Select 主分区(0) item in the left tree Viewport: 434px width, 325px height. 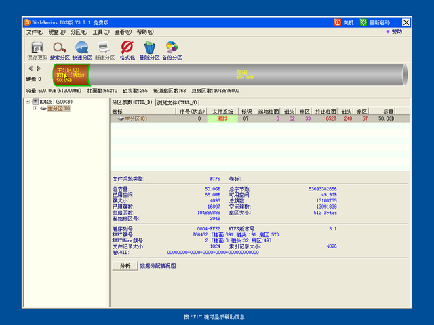coord(59,108)
